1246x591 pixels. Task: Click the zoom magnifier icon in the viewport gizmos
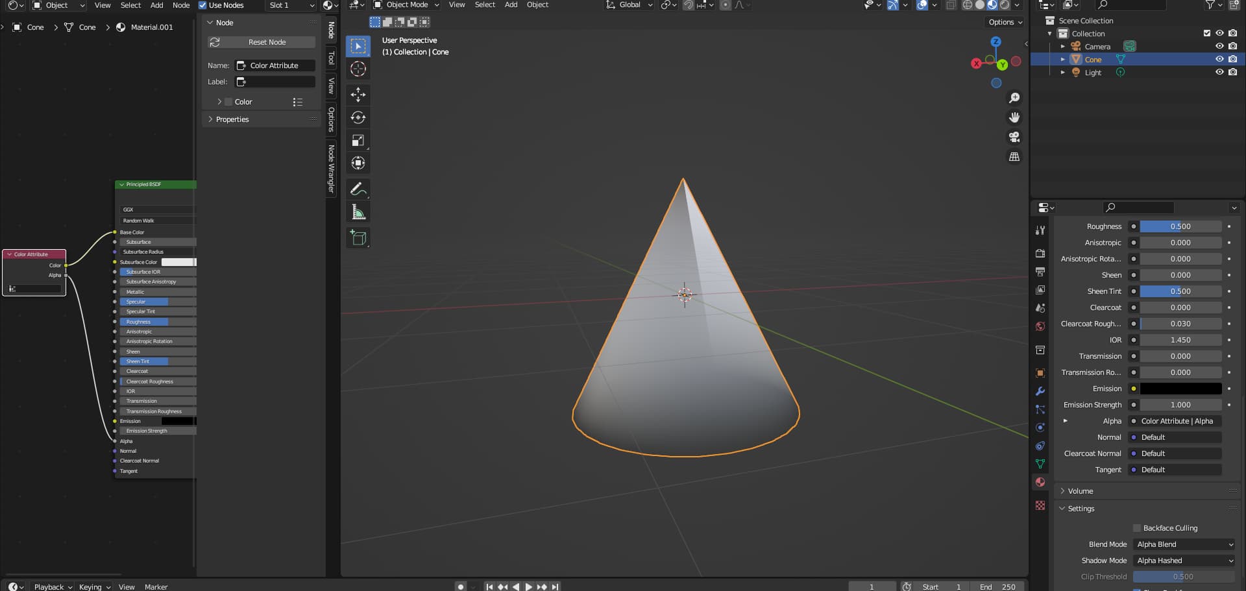coord(1015,98)
